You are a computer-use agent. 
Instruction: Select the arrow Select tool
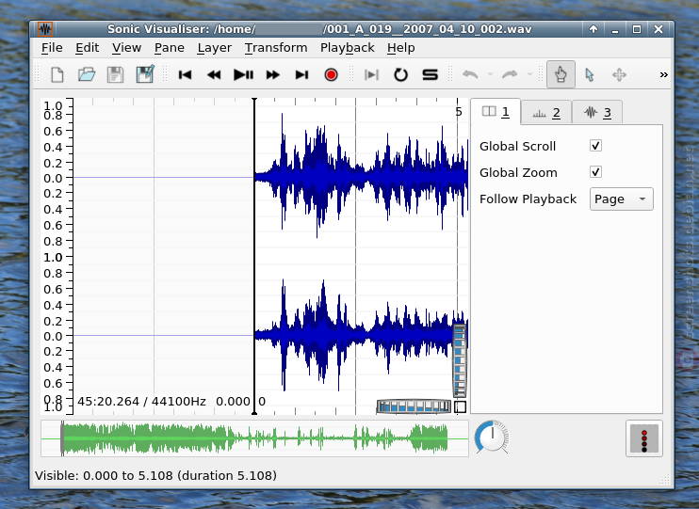point(590,75)
